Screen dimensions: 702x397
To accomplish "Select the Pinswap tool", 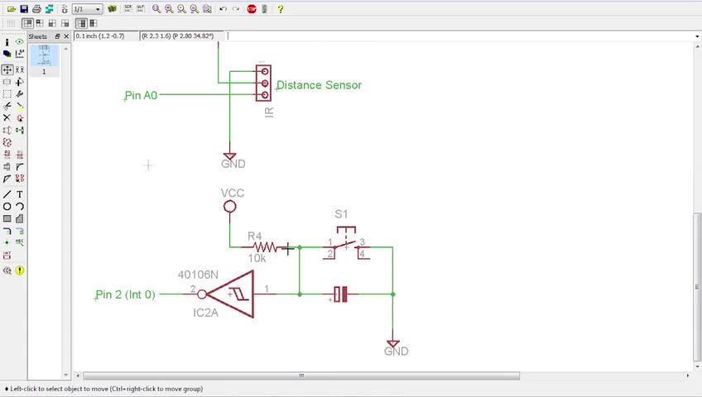I will point(7,130).
